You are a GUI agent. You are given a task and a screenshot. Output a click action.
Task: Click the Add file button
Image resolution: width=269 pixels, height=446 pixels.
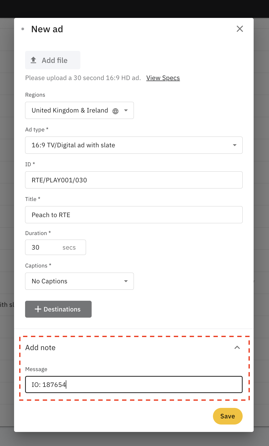52,60
